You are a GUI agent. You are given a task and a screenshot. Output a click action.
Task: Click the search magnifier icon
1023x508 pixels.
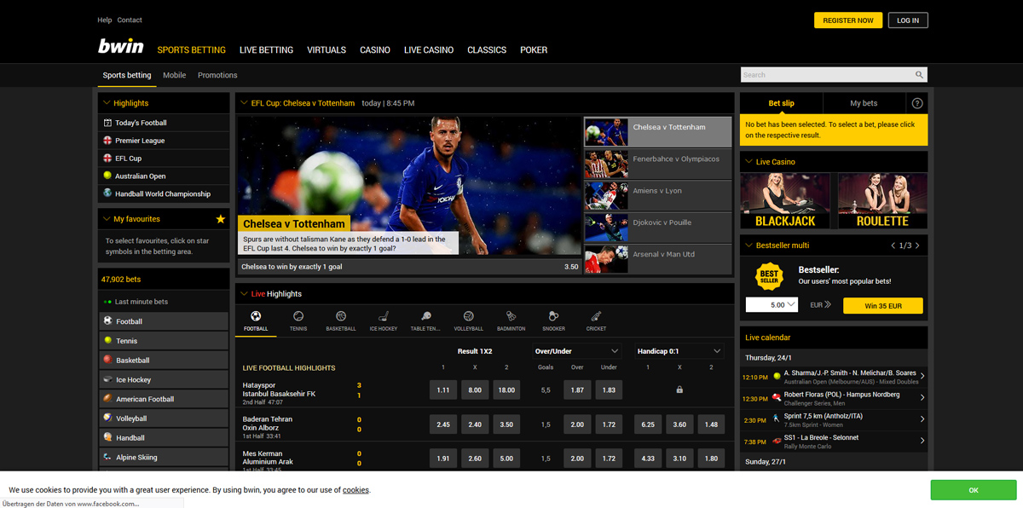[919, 75]
